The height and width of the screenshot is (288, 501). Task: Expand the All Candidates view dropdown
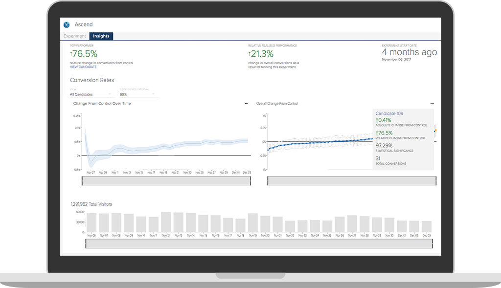[x=91, y=94]
